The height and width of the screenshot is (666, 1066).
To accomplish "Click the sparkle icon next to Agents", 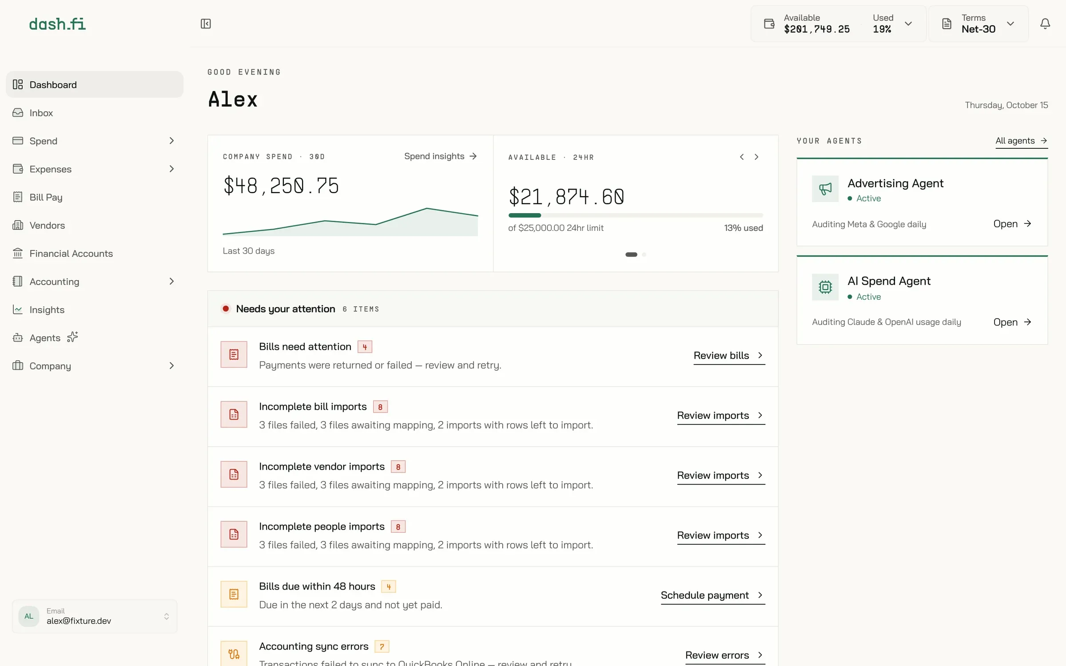I will tap(72, 337).
